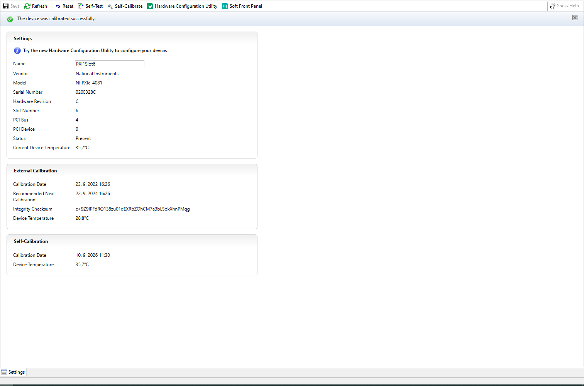The height and width of the screenshot is (386, 584).
Task: Click recommended next calibration date 22. 9. 2024
Action: pos(93,194)
